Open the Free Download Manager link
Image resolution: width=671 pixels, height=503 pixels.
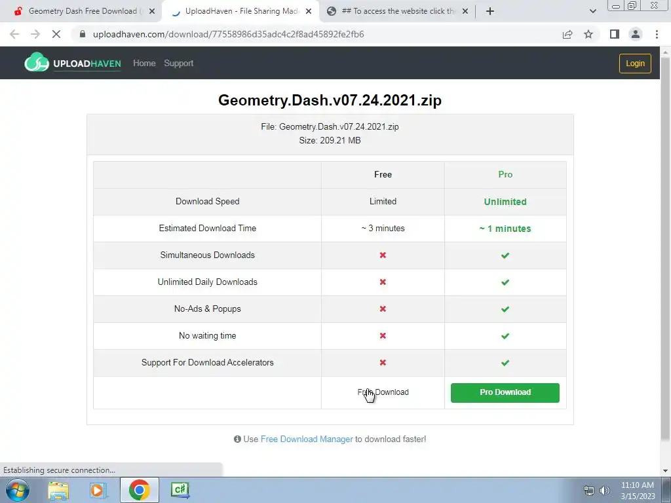coord(307,439)
